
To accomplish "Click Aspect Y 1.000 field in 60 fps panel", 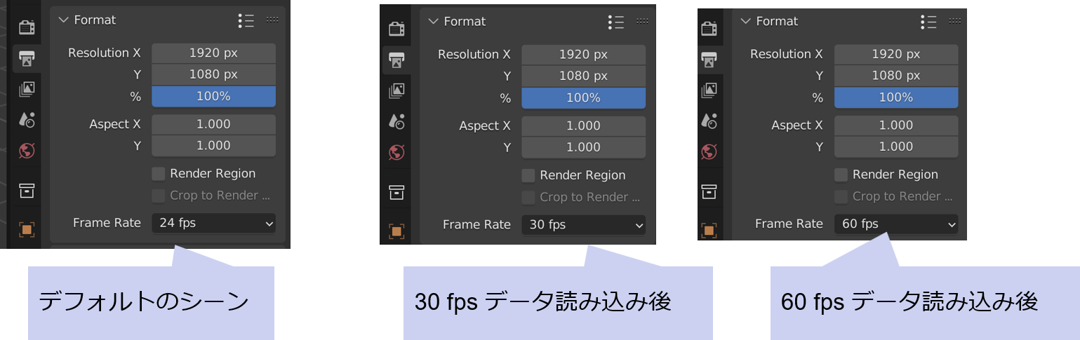I will click(896, 147).
